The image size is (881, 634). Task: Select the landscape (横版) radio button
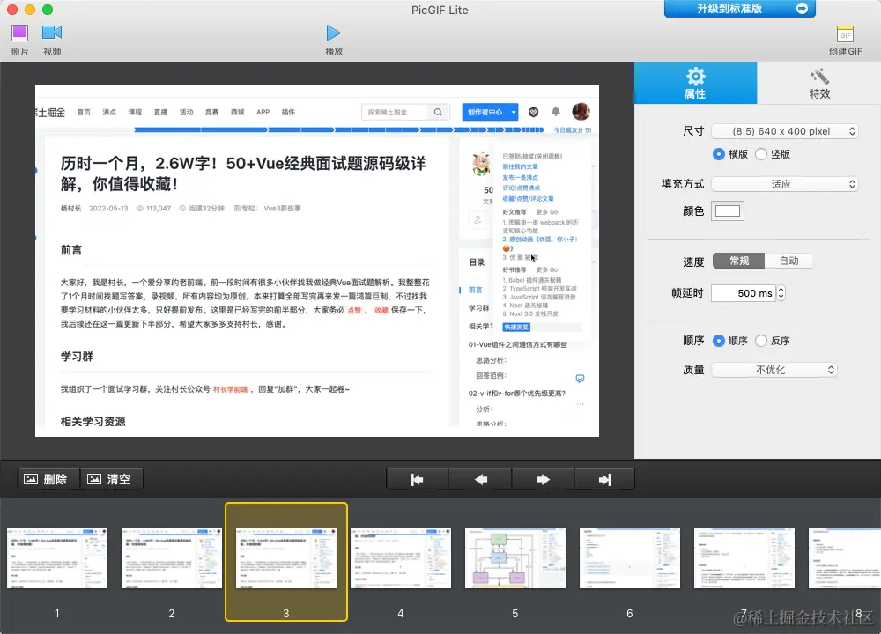(718, 154)
